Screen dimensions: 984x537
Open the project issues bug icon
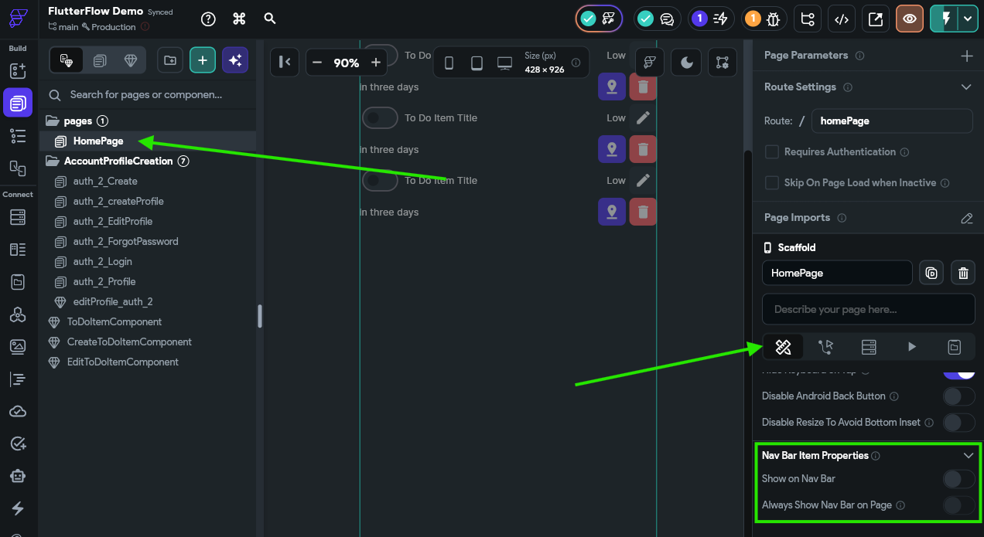coord(765,19)
